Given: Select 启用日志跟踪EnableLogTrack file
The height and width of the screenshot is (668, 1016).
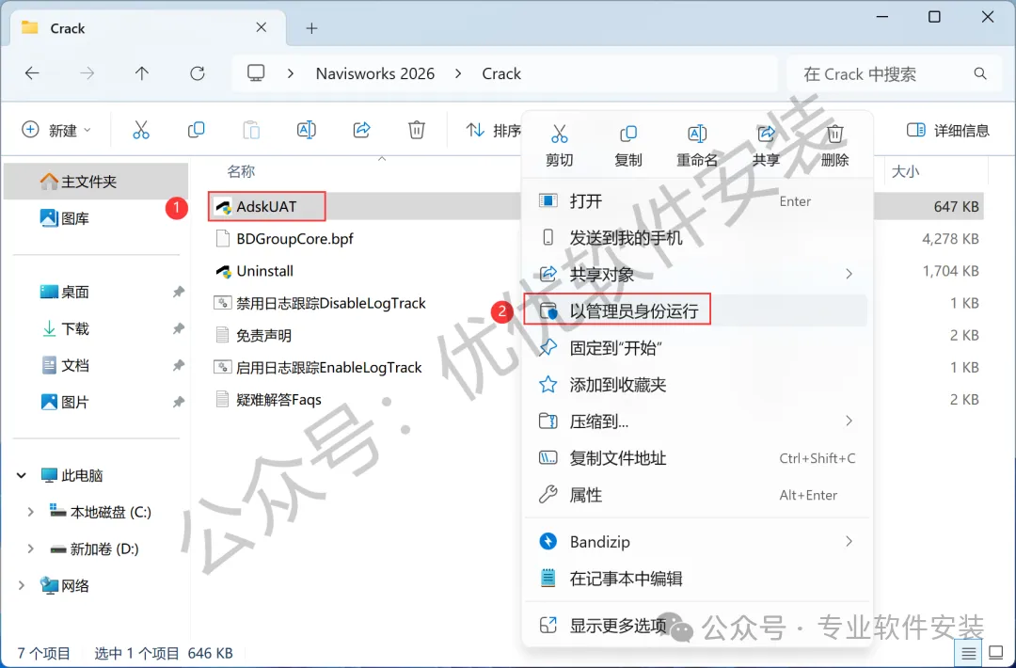Looking at the screenshot, I should point(328,367).
